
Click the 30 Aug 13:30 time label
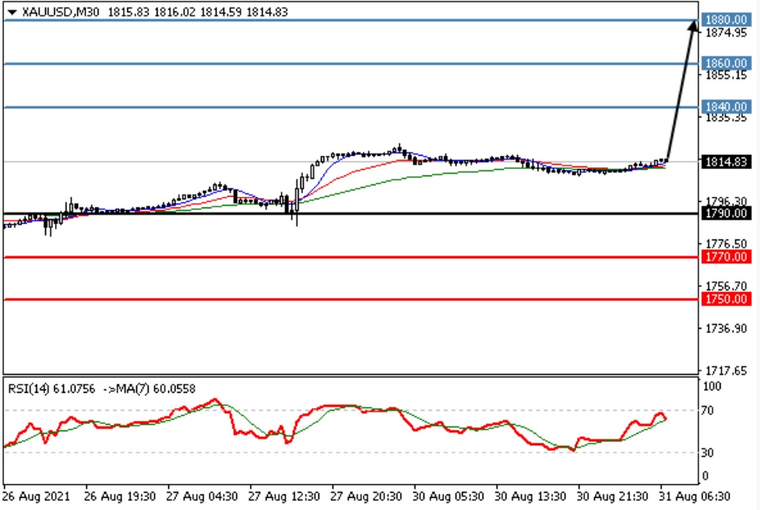tap(530, 497)
